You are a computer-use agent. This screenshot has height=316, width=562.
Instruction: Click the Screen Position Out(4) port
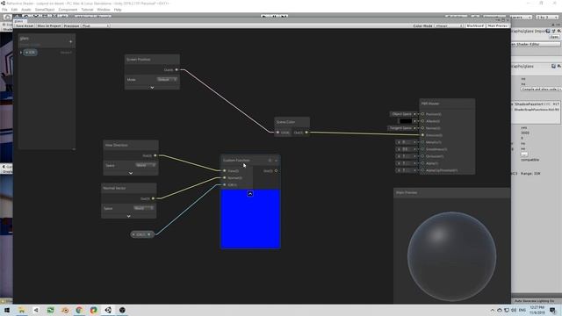coord(177,70)
